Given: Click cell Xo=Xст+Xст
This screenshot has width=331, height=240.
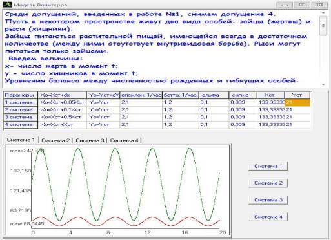Looking at the screenshot, I should [62, 125].
